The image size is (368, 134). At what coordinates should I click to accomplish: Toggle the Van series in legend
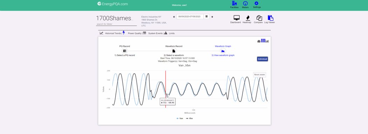180,119
